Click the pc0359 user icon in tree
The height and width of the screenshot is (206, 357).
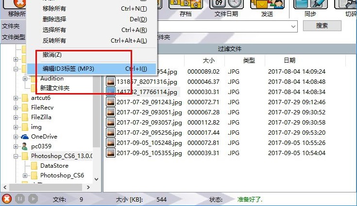click(x=25, y=146)
